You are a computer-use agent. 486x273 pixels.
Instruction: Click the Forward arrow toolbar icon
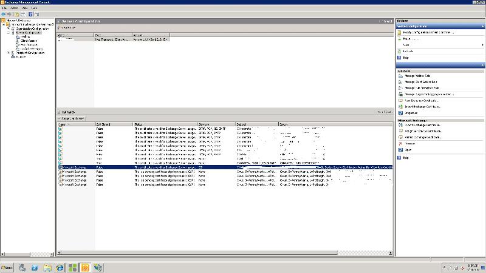[9, 14]
